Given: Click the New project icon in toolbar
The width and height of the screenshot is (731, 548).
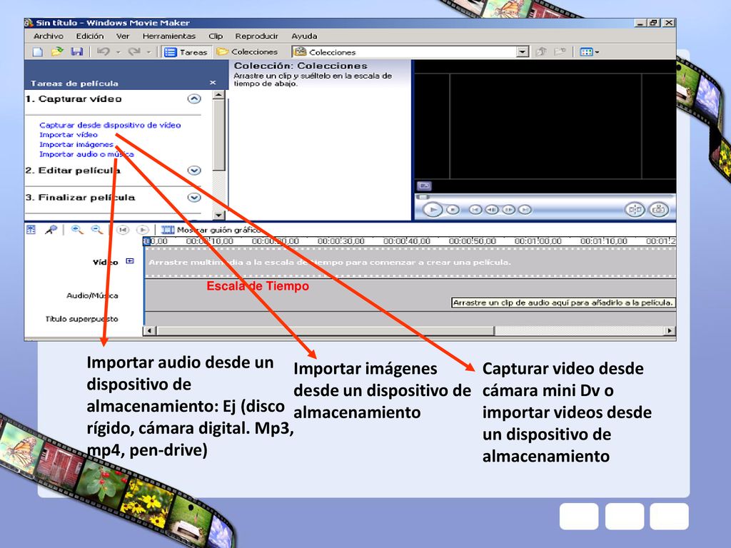Looking at the screenshot, I should [x=37, y=51].
